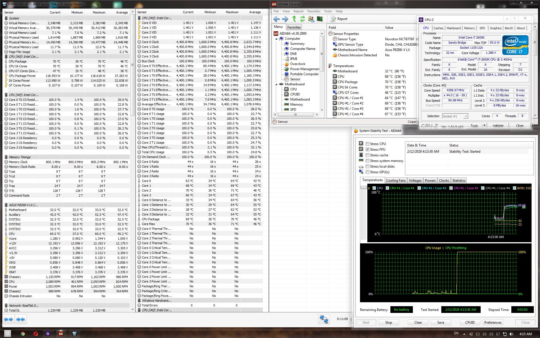This screenshot has width=540, height=338.
Task: Open Chrome from the taskbar
Action: click(23, 334)
